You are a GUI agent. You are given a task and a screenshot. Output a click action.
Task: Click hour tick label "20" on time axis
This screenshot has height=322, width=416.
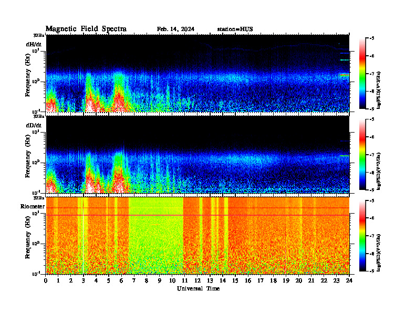click(x=298, y=280)
